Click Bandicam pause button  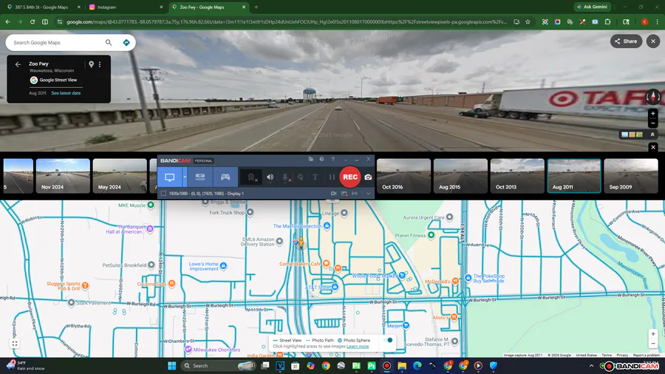coord(332,177)
